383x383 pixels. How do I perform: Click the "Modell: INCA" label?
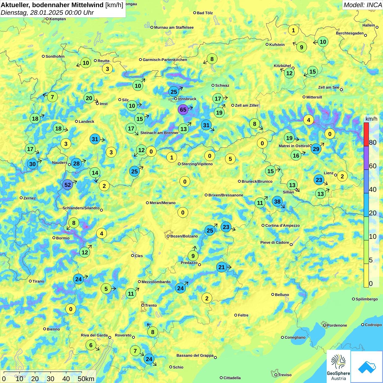coord(362,5)
